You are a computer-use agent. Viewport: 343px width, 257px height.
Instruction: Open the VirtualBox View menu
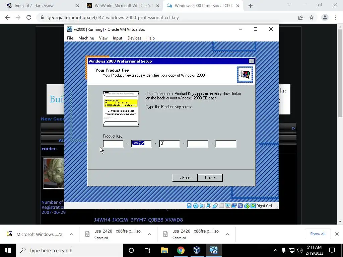point(103,38)
